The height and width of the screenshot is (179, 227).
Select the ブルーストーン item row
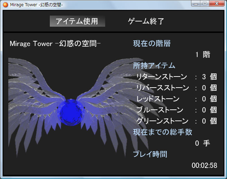pyautogui.click(x=176, y=110)
